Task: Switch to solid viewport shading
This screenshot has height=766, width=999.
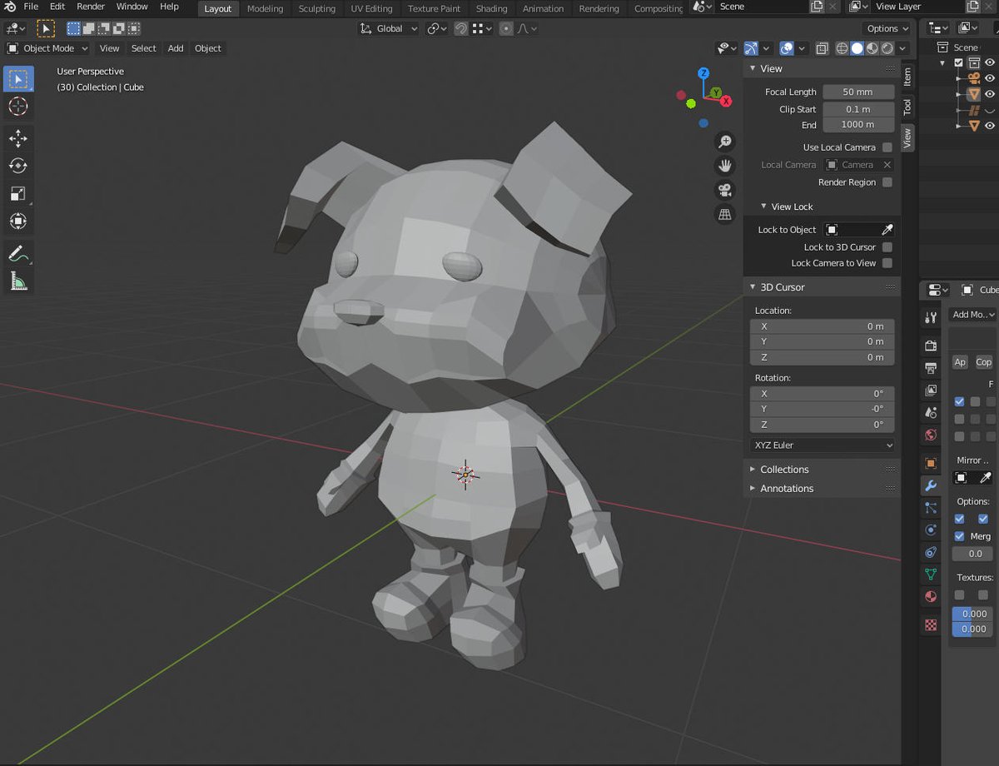Action: coord(857,48)
